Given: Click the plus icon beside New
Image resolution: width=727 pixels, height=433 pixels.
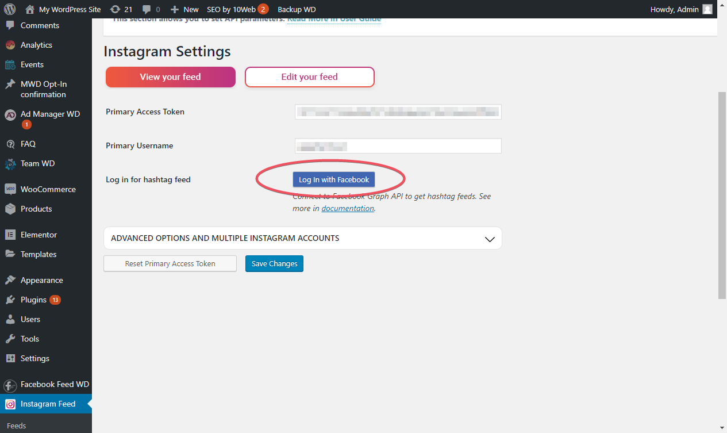Looking at the screenshot, I should 175,9.
